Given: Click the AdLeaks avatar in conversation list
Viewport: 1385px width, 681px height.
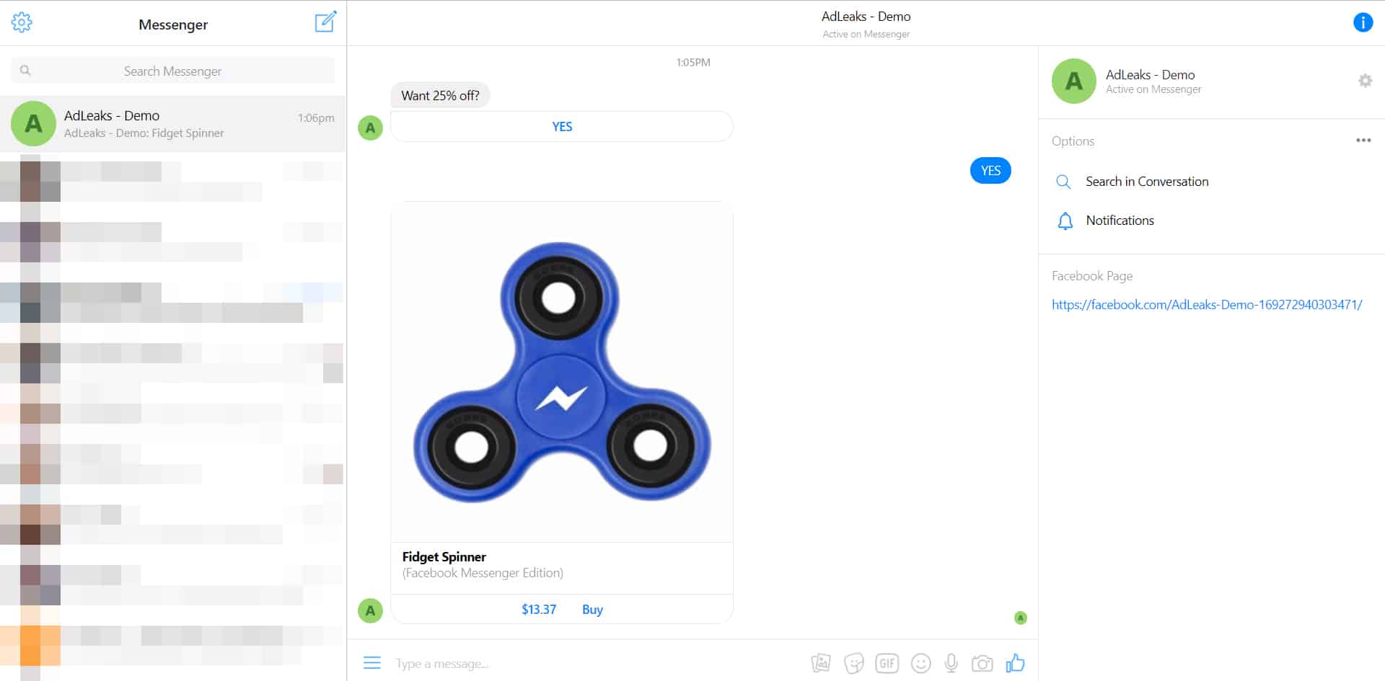Looking at the screenshot, I should click(x=33, y=123).
